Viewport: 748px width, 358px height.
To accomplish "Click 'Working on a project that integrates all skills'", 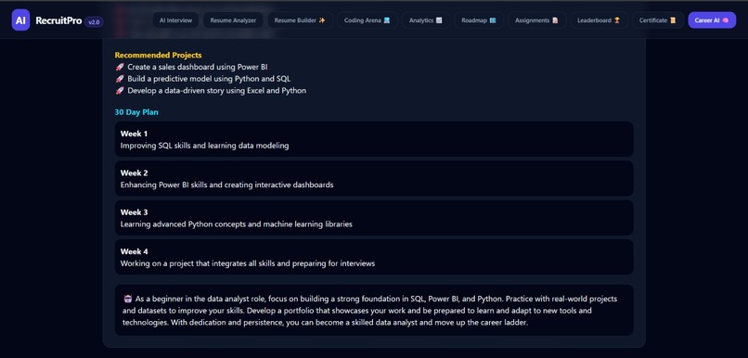I will pyautogui.click(x=248, y=263).
